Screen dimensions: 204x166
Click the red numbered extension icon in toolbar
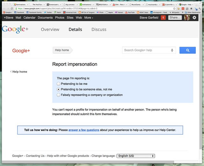[183, 9]
